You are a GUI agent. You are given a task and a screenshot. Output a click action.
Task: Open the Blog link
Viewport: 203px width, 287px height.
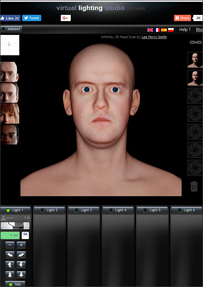tap(199, 29)
